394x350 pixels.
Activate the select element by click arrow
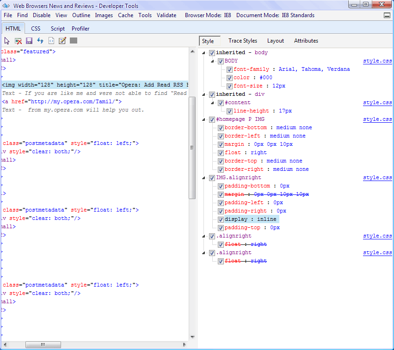[7, 41]
